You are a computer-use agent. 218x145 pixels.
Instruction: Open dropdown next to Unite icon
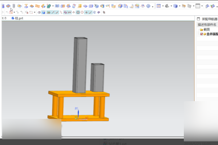click(x=53, y=6)
